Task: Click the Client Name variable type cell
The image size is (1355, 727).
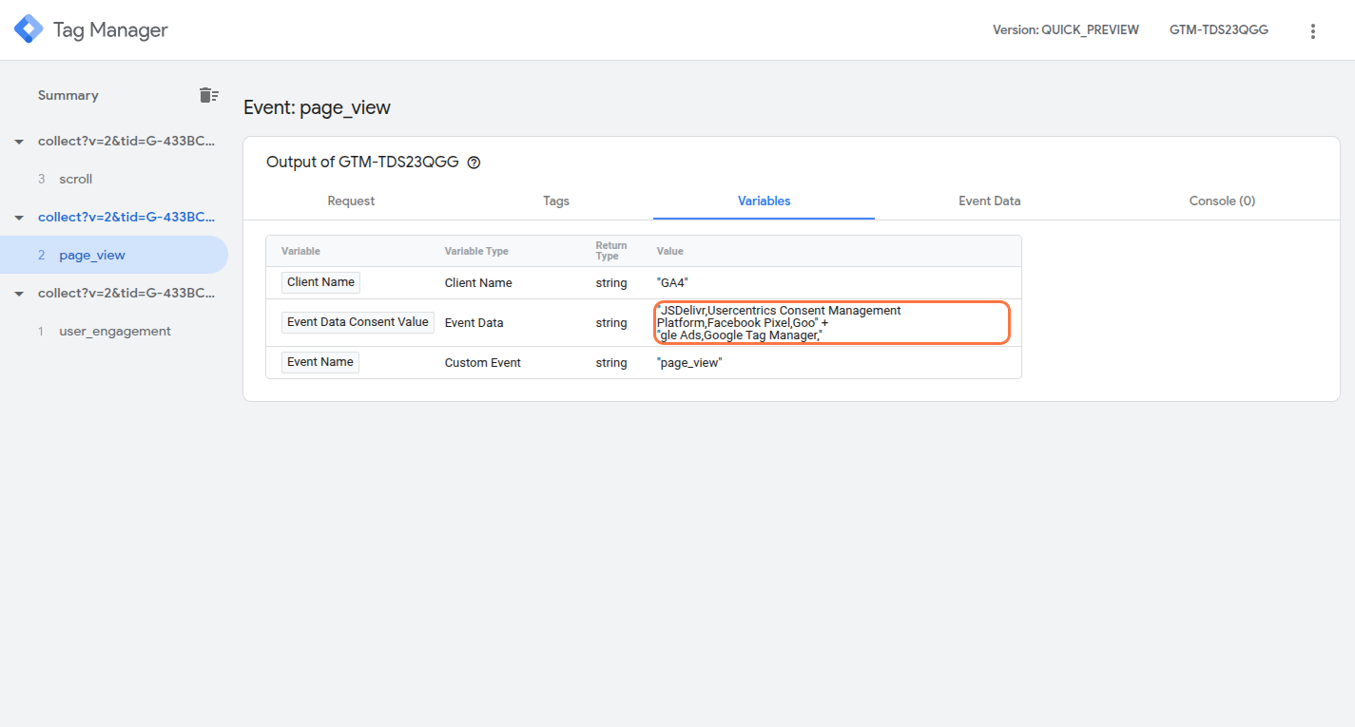Action: point(478,283)
